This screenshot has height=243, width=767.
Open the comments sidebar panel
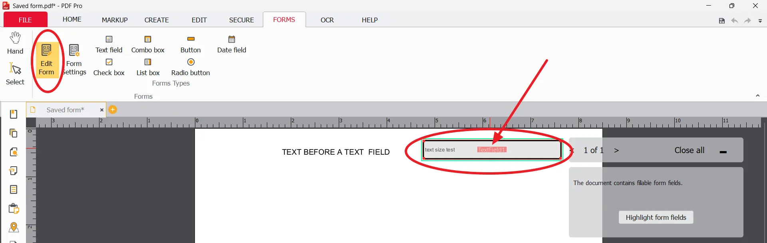tap(14, 171)
